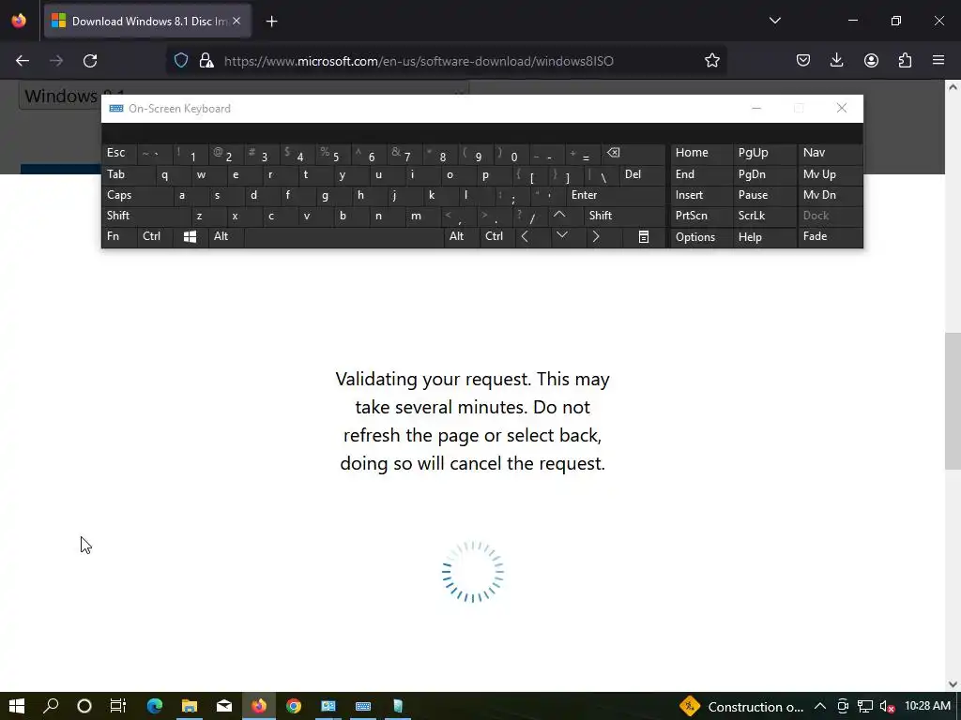Click the muted volume tray icon
The width and height of the screenshot is (961, 720).
point(887,707)
